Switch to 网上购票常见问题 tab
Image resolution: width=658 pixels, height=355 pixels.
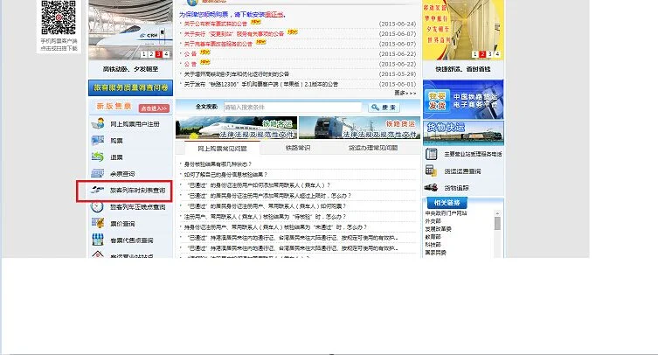(222, 149)
